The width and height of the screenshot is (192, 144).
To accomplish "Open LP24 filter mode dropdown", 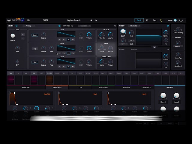I will 131,41.
